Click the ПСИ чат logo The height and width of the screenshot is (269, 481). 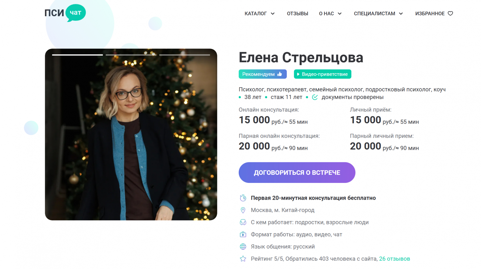point(65,13)
